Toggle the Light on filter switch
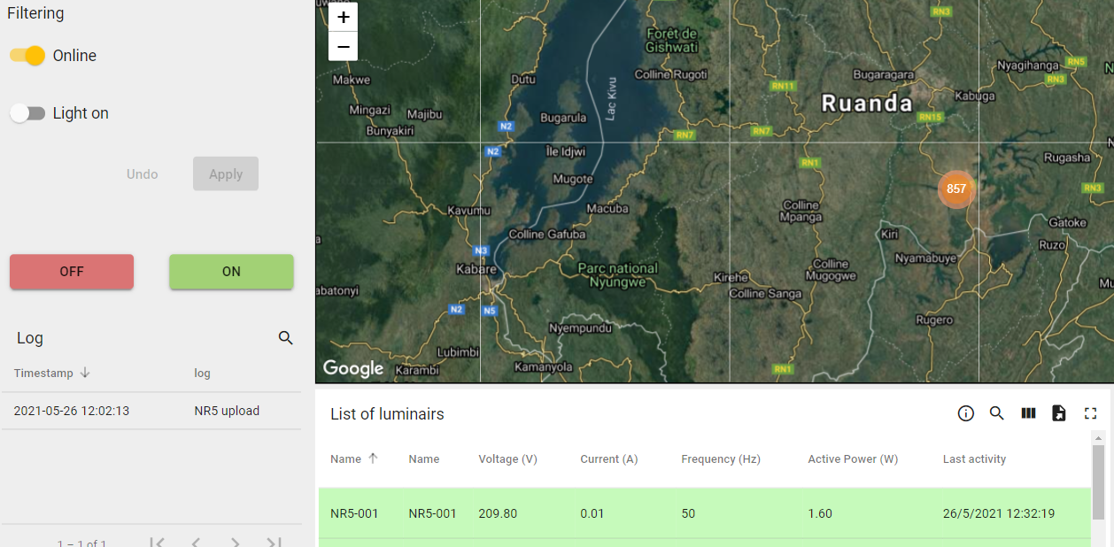 (27, 113)
